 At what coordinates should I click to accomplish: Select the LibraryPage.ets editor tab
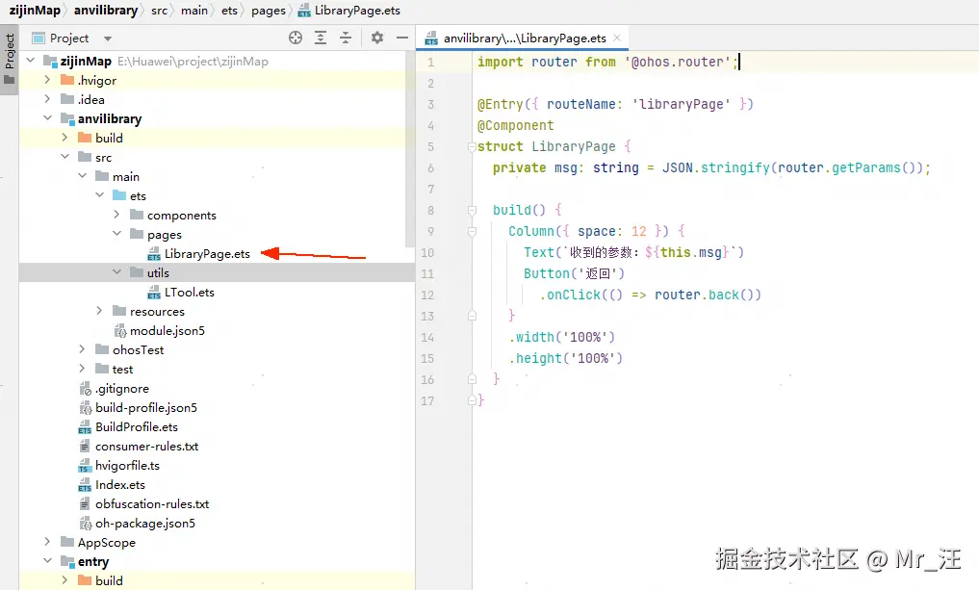tap(525, 38)
